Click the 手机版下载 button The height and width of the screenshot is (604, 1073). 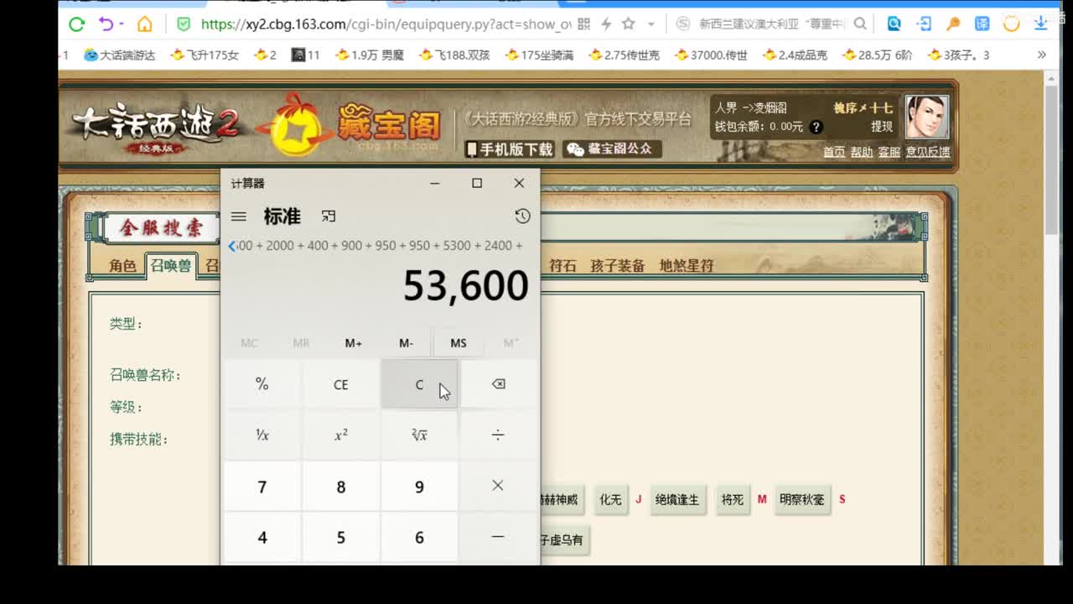click(x=510, y=149)
